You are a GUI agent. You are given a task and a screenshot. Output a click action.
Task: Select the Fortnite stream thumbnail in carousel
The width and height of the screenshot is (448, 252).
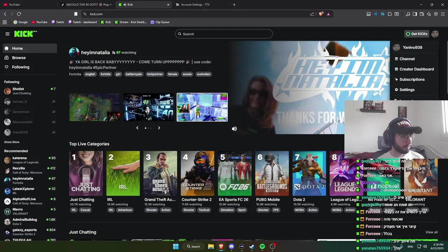point(202,107)
